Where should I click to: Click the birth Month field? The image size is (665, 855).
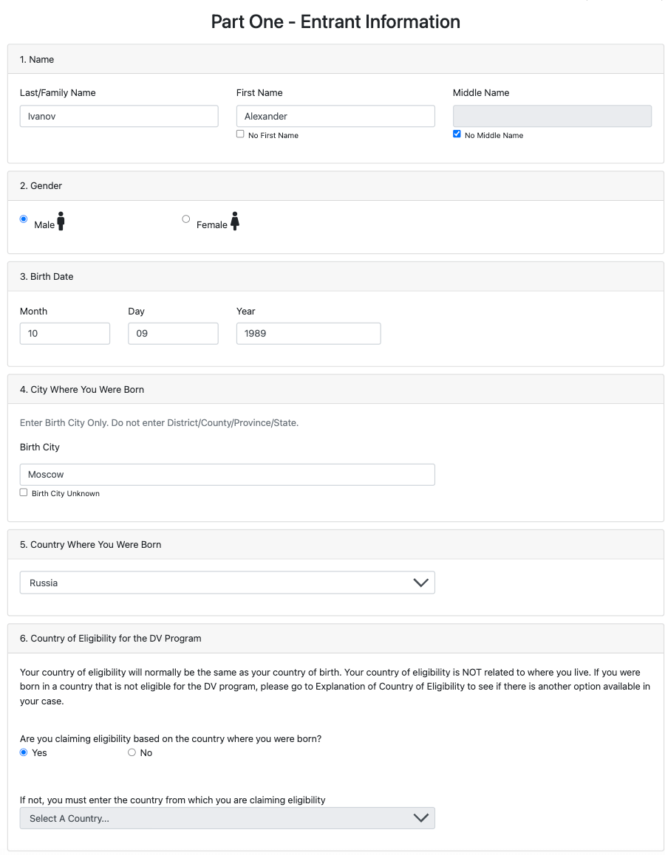[64, 333]
